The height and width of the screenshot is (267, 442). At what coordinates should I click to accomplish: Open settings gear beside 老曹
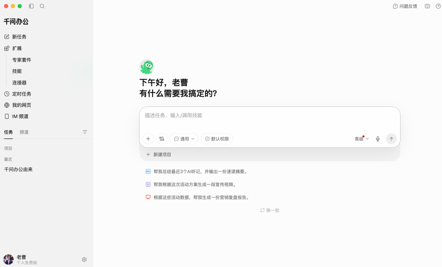click(x=84, y=260)
